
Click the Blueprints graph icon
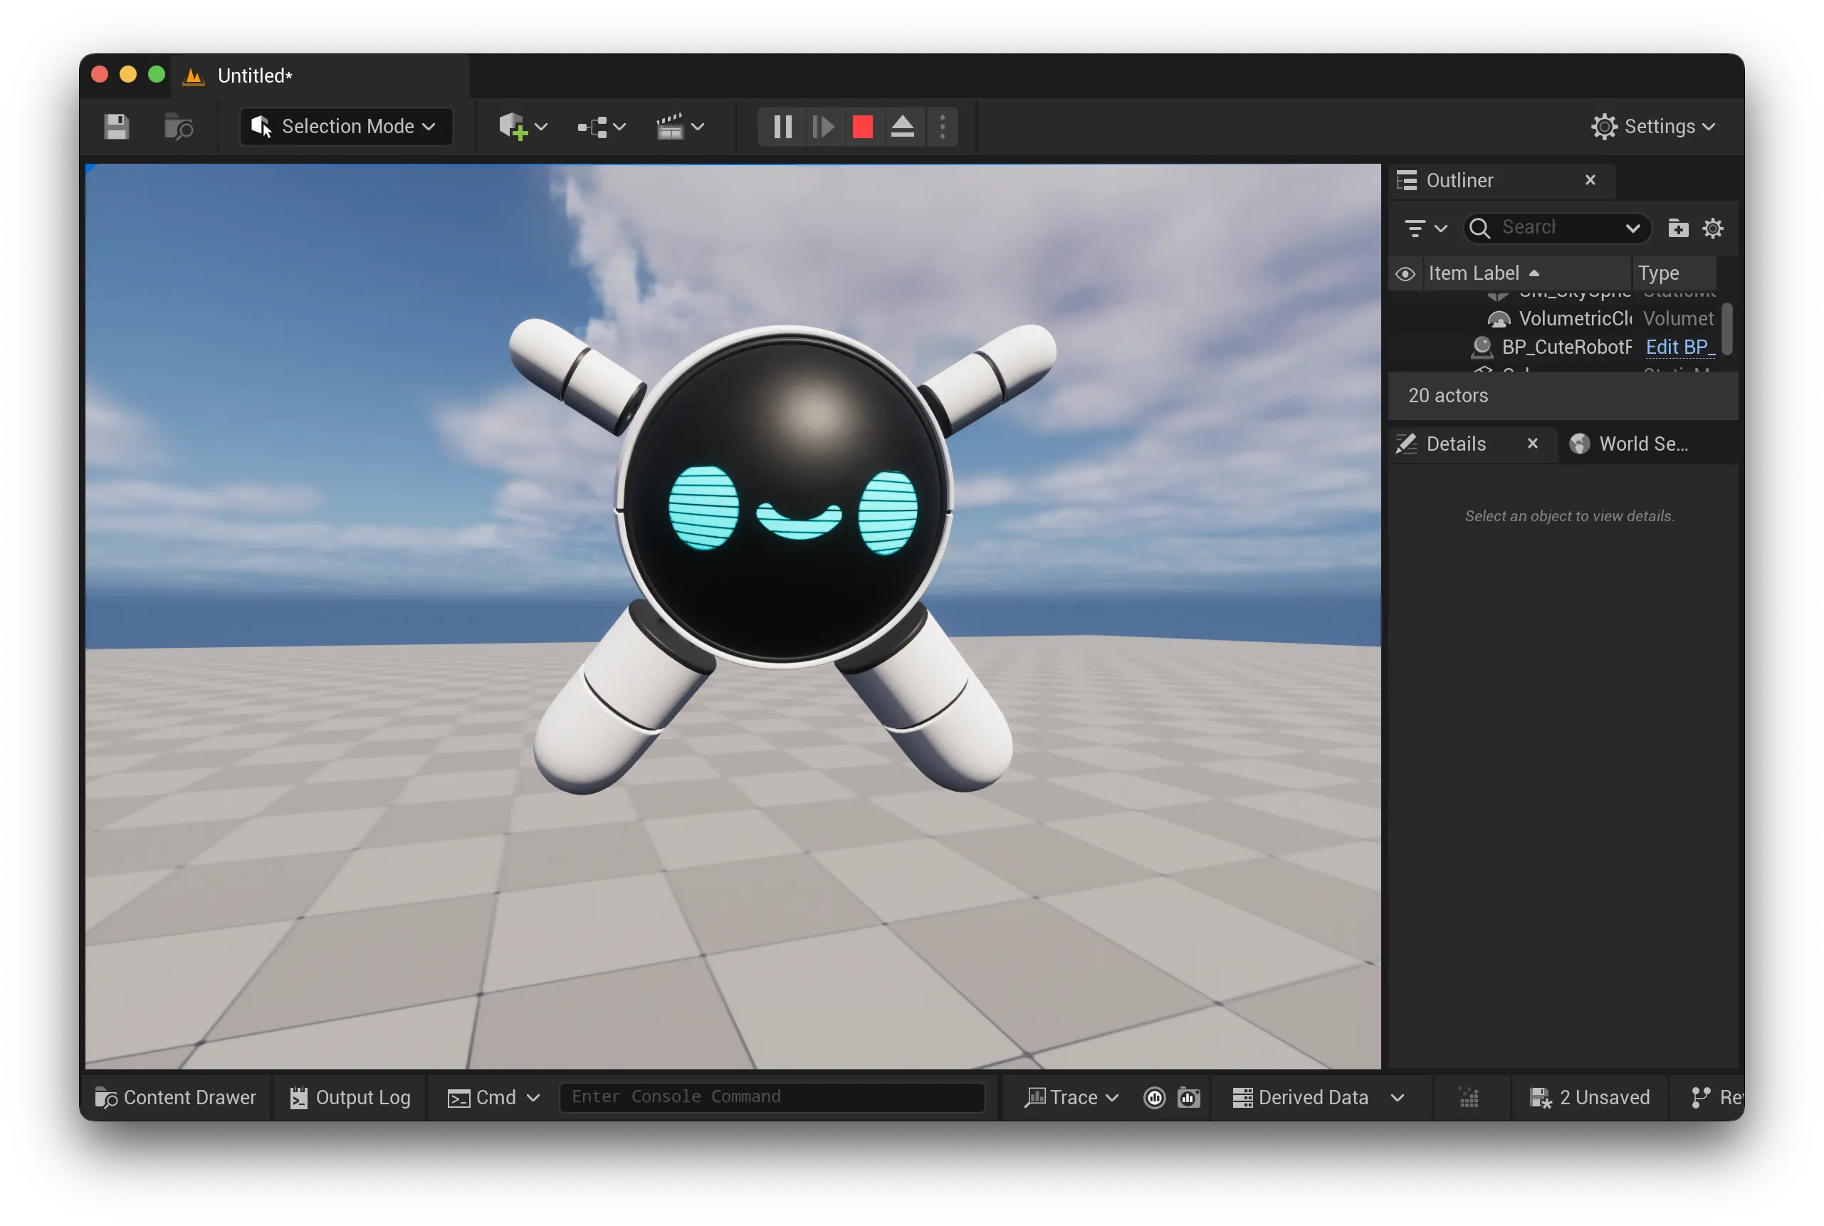(x=592, y=127)
